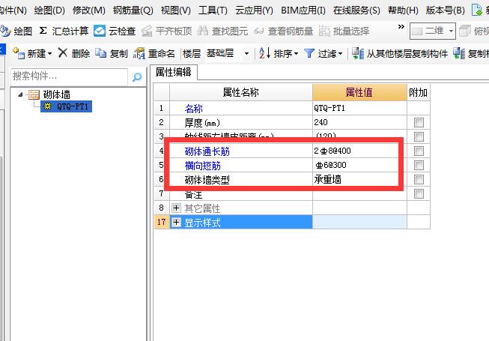Open the 修改(M) menu
This screenshot has width=489, height=341.
pos(89,10)
